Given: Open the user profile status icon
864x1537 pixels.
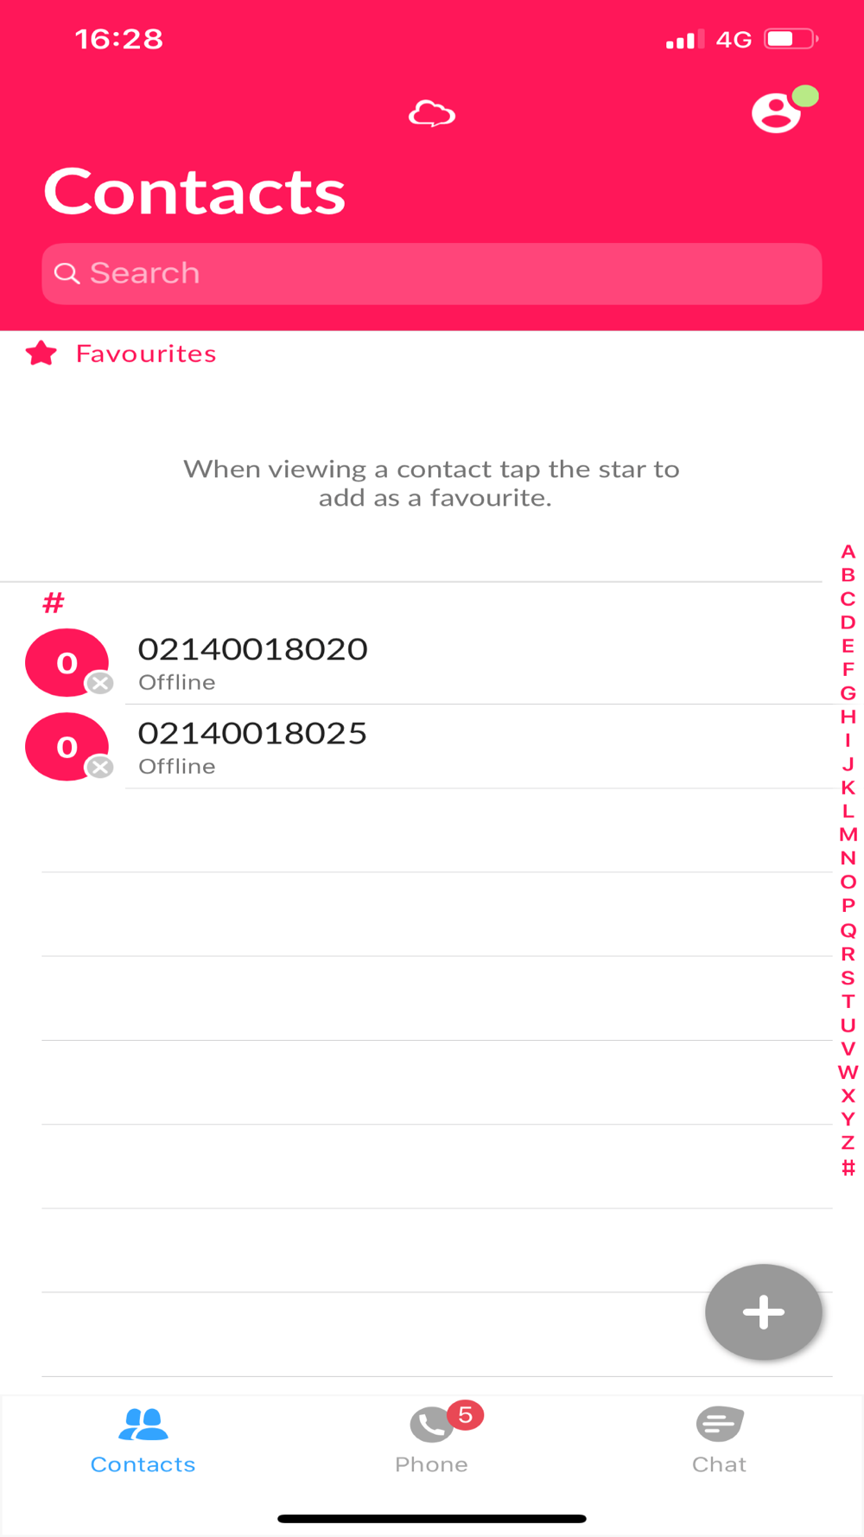Looking at the screenshot, I should 784,110.
